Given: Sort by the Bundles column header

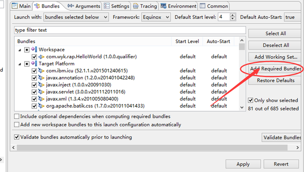Looking at the screenshot, I should (93, 41).
